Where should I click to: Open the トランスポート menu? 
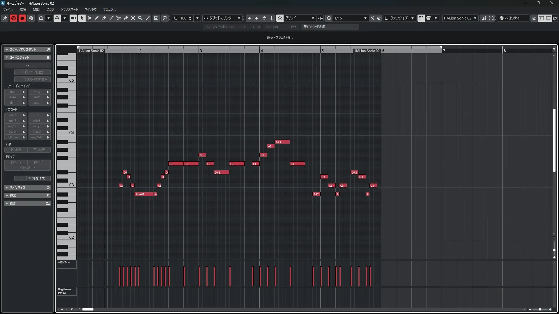click(69, 10)
